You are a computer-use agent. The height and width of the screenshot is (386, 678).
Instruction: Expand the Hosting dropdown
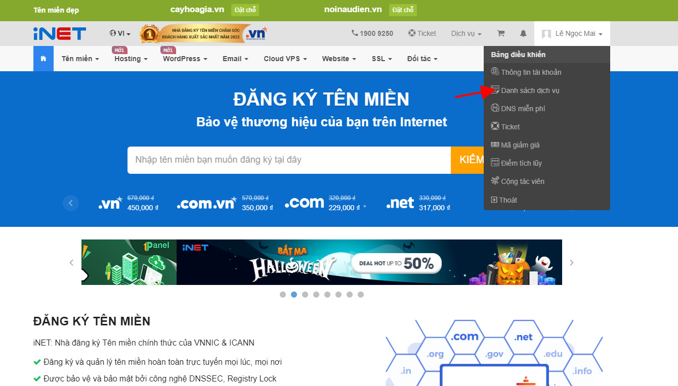[x=128, y=59]
